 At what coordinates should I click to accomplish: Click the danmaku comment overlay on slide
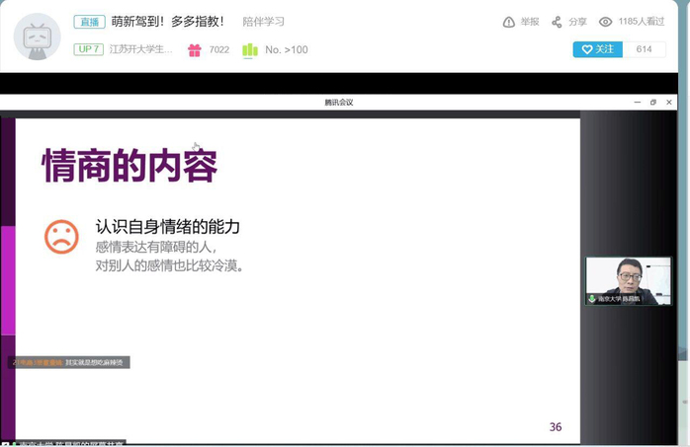[69, 362]
